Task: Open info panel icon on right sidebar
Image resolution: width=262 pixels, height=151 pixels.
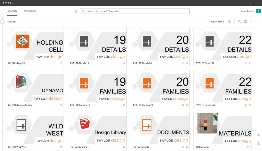Action: pyautogui.click(x=258, y=143)
